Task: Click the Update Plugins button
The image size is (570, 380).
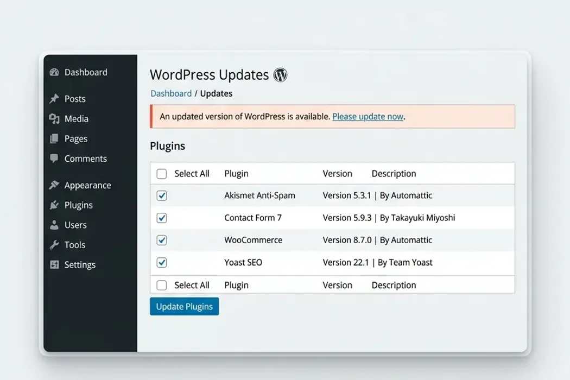Action: coord(185,307)
